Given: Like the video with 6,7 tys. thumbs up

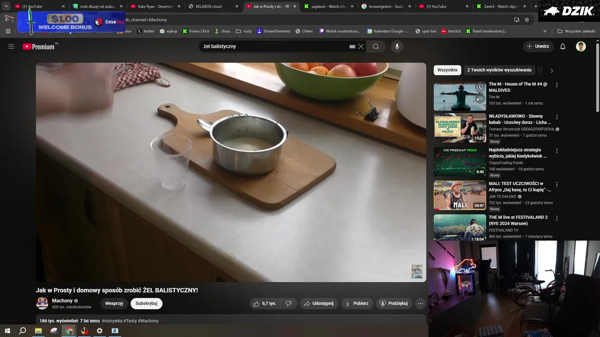Looking at the screenshot, I should click(x=265, y=303).
